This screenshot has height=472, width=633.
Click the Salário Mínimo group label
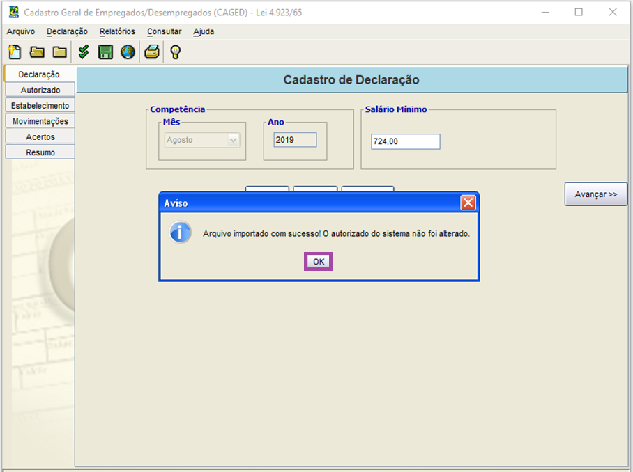click(x=396, y=109)
